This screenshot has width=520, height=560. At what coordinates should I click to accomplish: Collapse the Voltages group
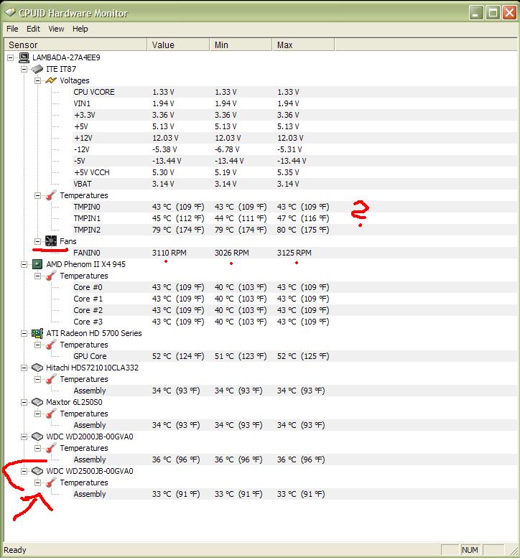click(37, 80)
